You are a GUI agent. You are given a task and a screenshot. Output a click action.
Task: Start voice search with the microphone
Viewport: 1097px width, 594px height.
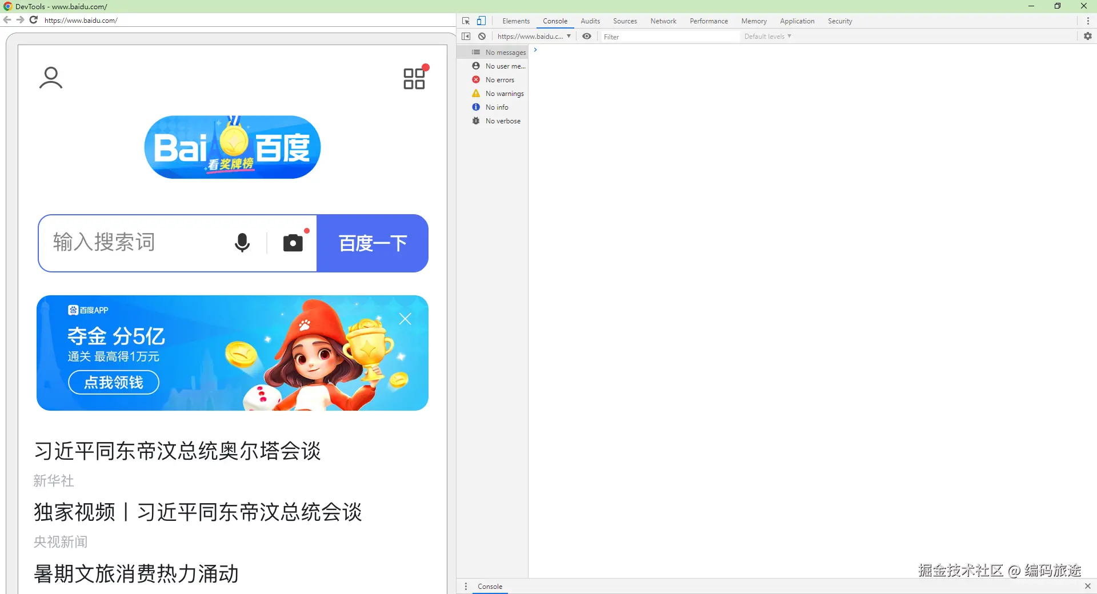tap(242, 243)
